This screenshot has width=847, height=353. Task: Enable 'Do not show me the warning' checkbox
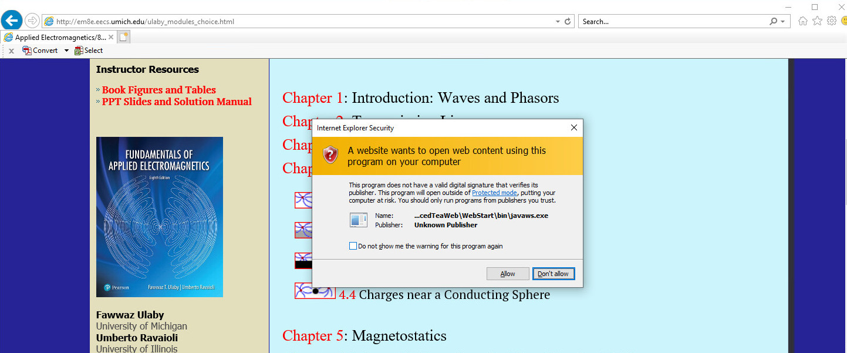(353, 246)
